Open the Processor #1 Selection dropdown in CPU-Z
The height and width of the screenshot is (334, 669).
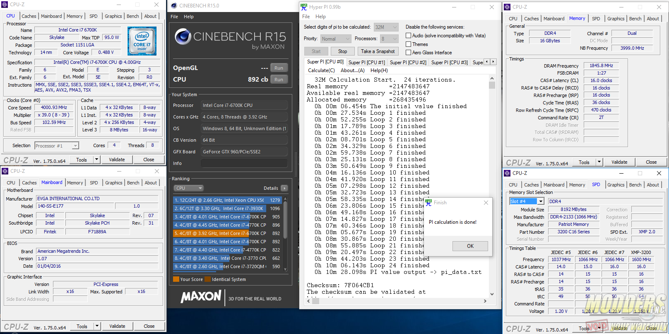(57, 145)
